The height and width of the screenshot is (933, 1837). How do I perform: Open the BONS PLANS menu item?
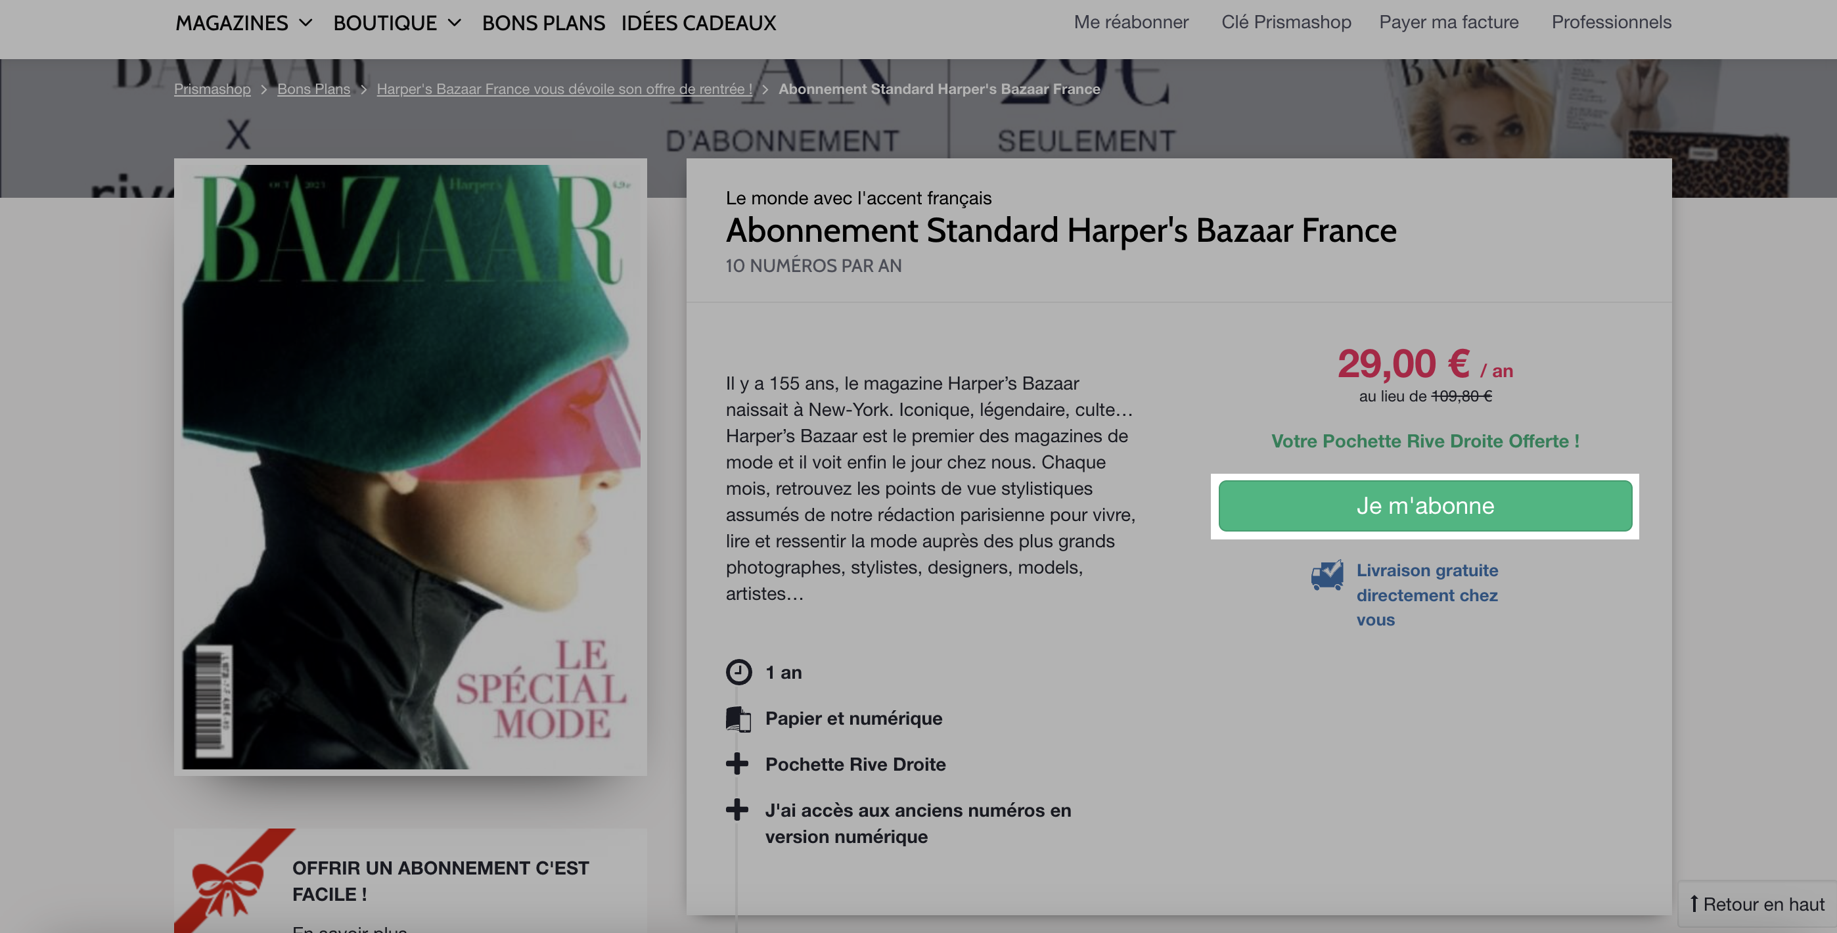coord(543,23)
